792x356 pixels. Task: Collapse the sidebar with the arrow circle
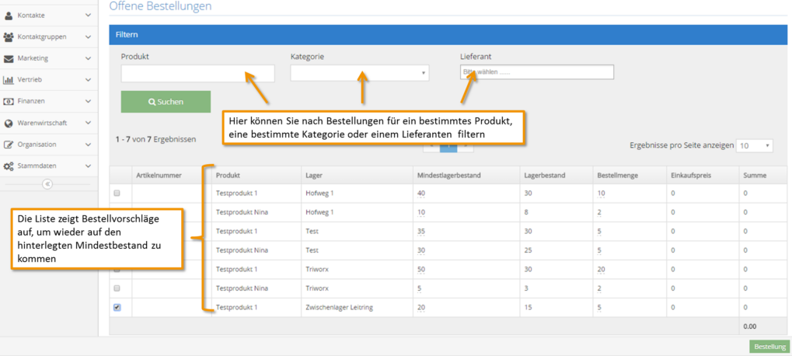(47, 184)
